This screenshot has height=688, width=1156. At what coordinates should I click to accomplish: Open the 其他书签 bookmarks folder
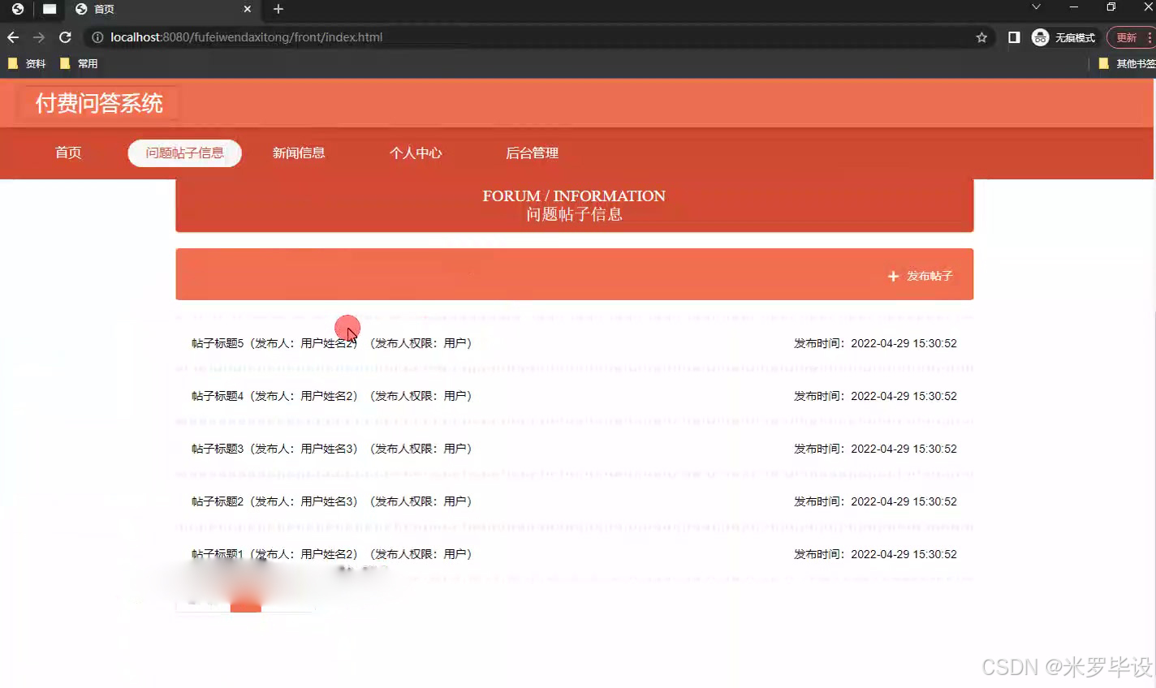coord(1127,63)
